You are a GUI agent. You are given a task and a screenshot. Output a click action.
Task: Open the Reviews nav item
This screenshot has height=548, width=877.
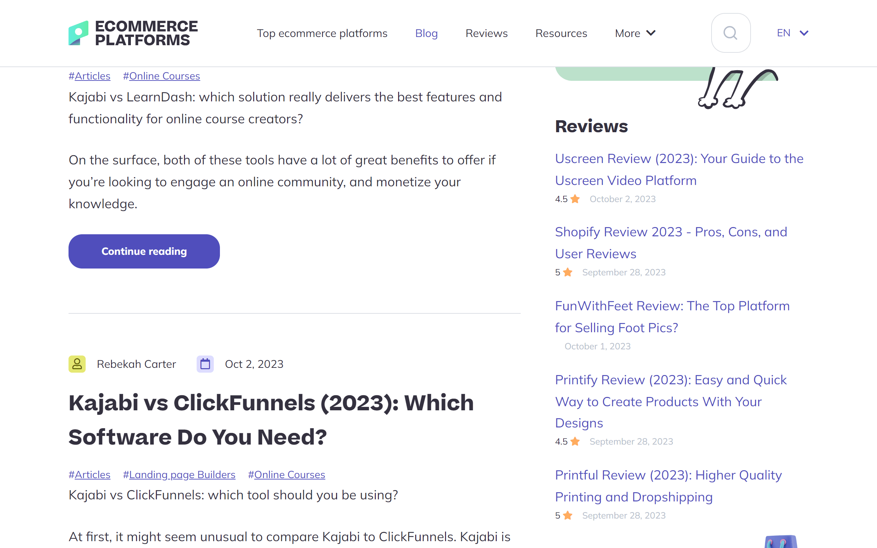click(487, 33)
